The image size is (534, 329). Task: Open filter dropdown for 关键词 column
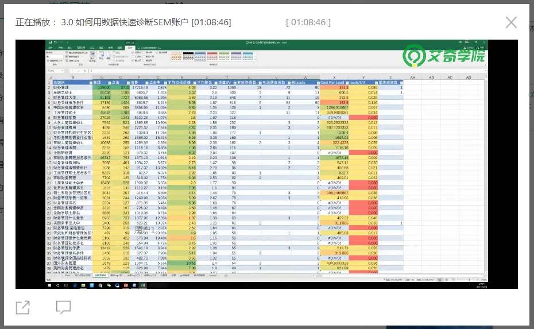(x=91, y=83)
